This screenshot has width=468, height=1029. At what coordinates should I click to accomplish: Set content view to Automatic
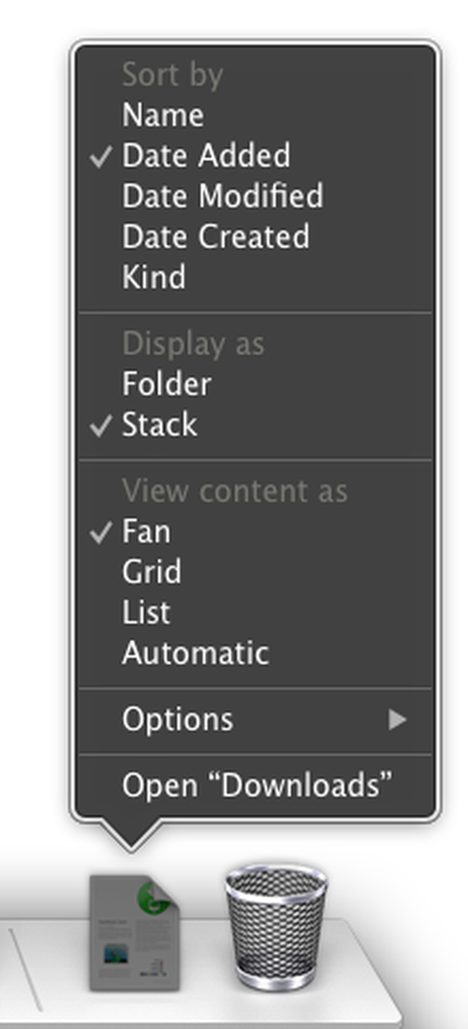coord(196,653)
